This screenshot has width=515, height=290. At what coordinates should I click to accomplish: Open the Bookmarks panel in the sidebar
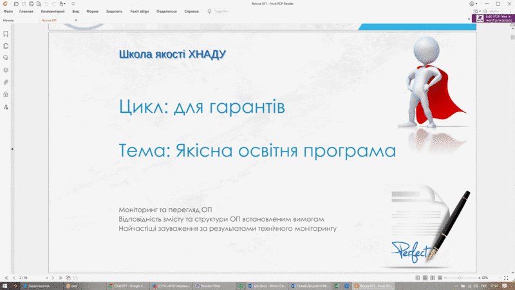pos(6,34)
